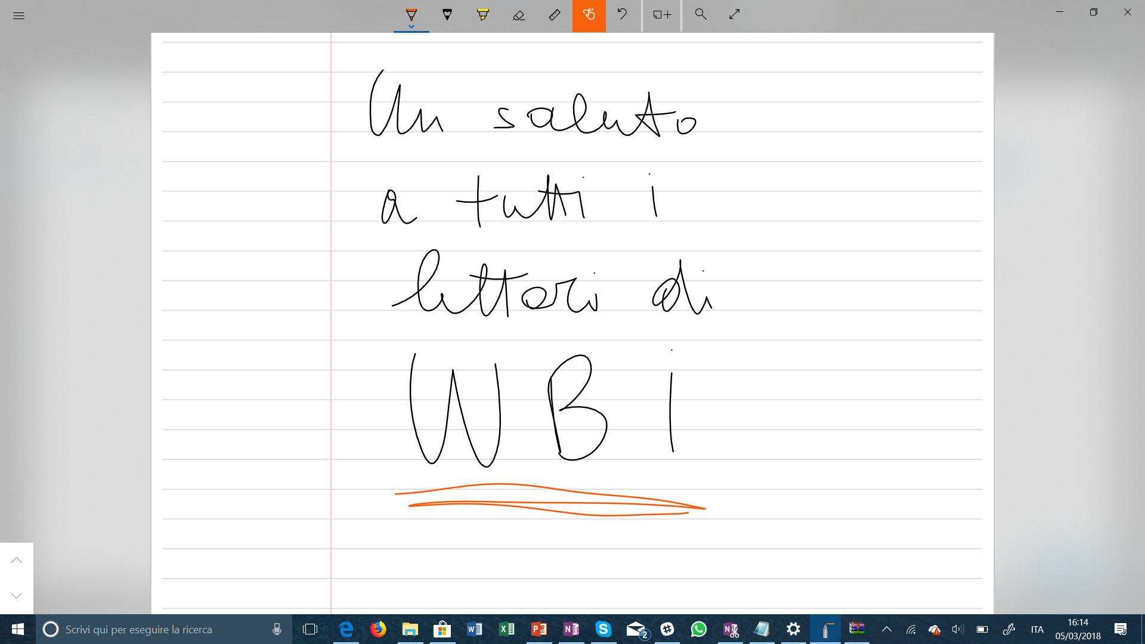Click the OneDrive cloud tray icon
This screenshot has height=644, width=1145.
click(934, 629)
